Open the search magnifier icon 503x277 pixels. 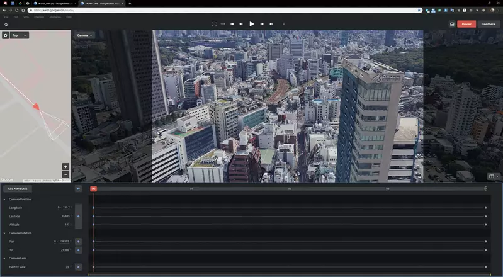click(6, 25)
